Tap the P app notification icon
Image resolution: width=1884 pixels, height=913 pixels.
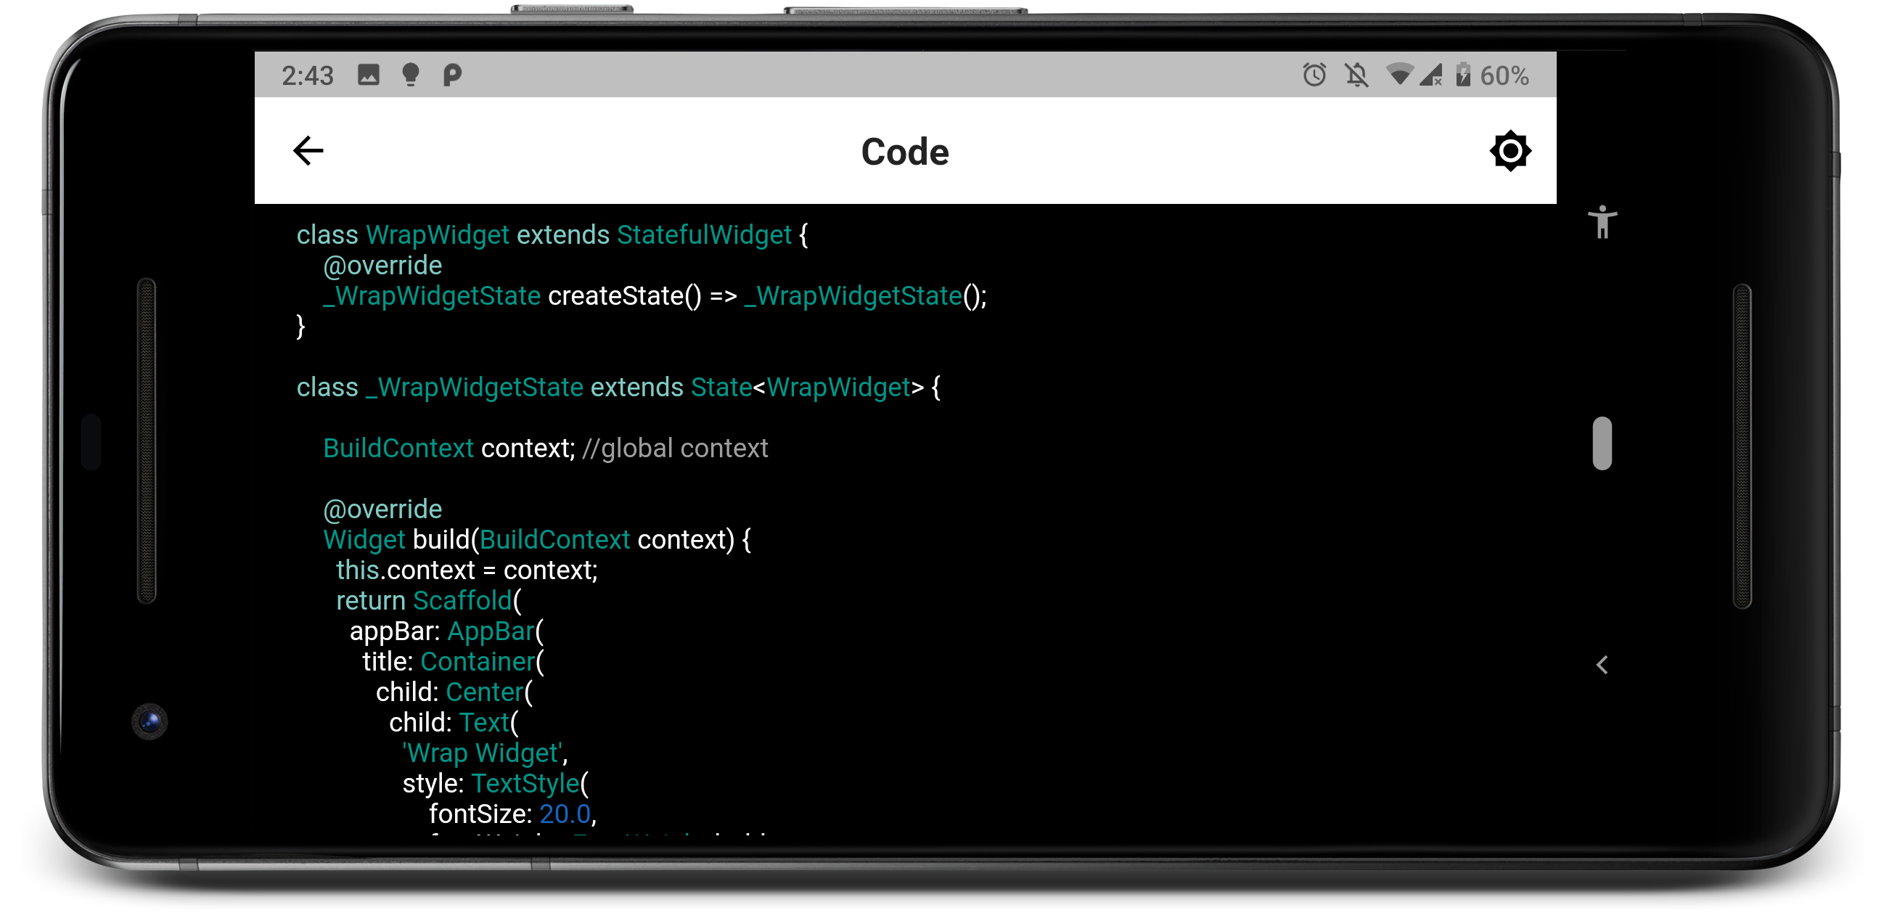point(452,75)
